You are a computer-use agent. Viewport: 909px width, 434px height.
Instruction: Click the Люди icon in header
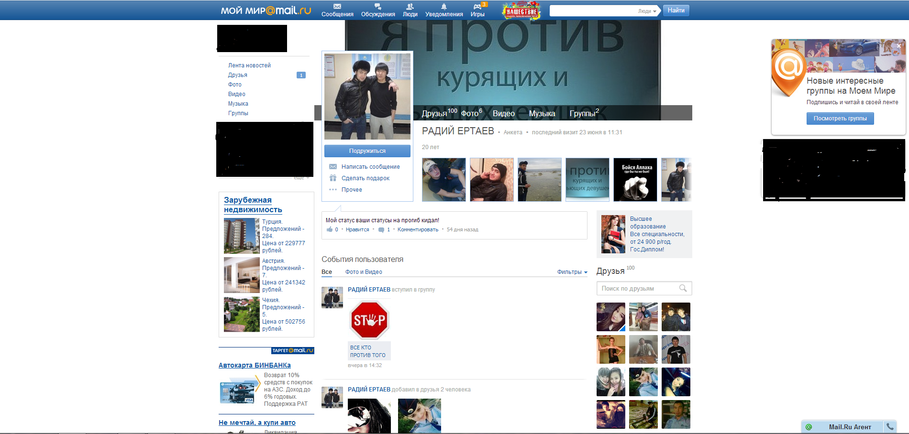tap(410, 7)
